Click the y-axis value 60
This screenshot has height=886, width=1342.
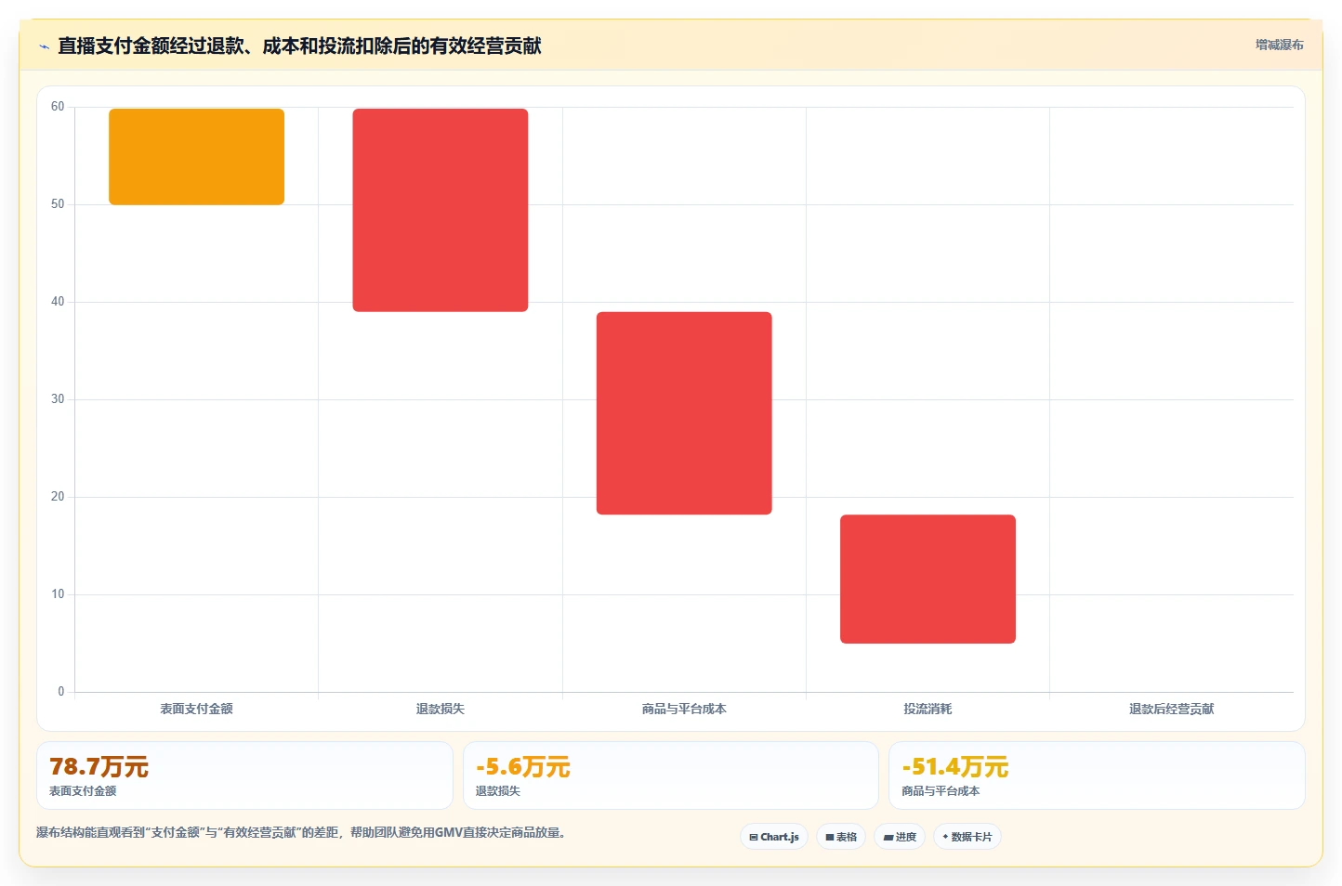(58, 107)
